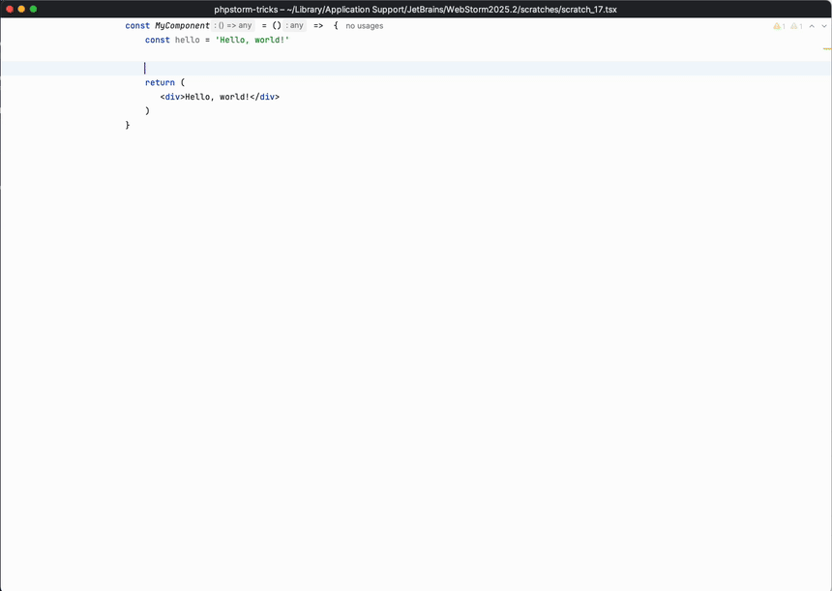Click the opening div tag

172,97
